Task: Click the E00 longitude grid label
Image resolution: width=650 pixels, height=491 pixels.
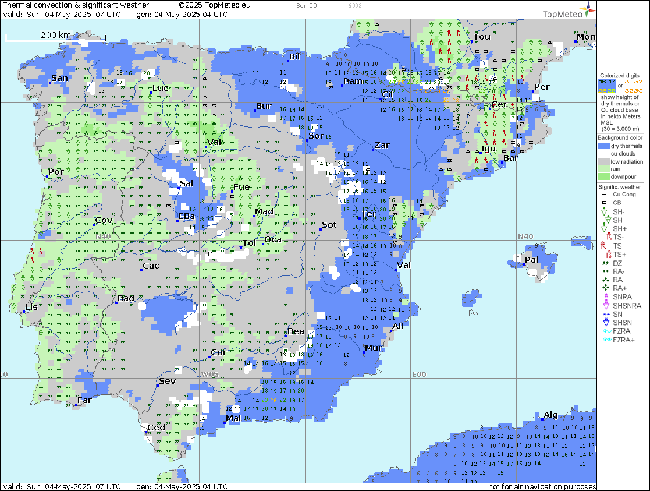Action: 419,375
